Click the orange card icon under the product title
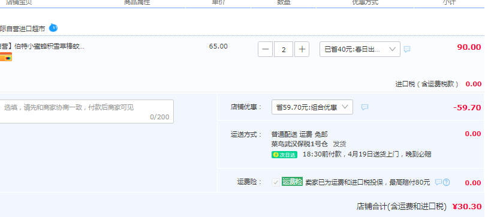The width and height of the screenshot is (497, 217). 6,57
